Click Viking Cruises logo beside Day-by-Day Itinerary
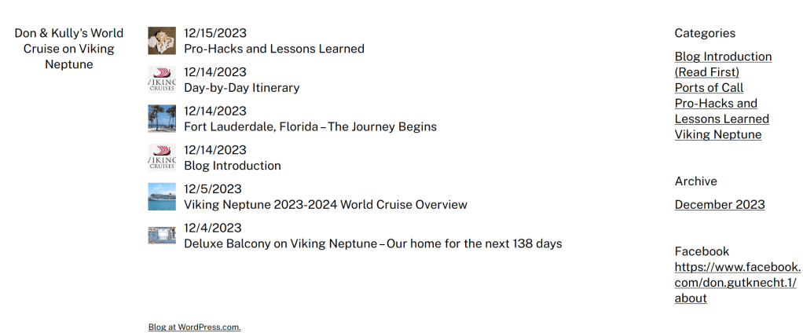803x333 pixels. point(161,80)
